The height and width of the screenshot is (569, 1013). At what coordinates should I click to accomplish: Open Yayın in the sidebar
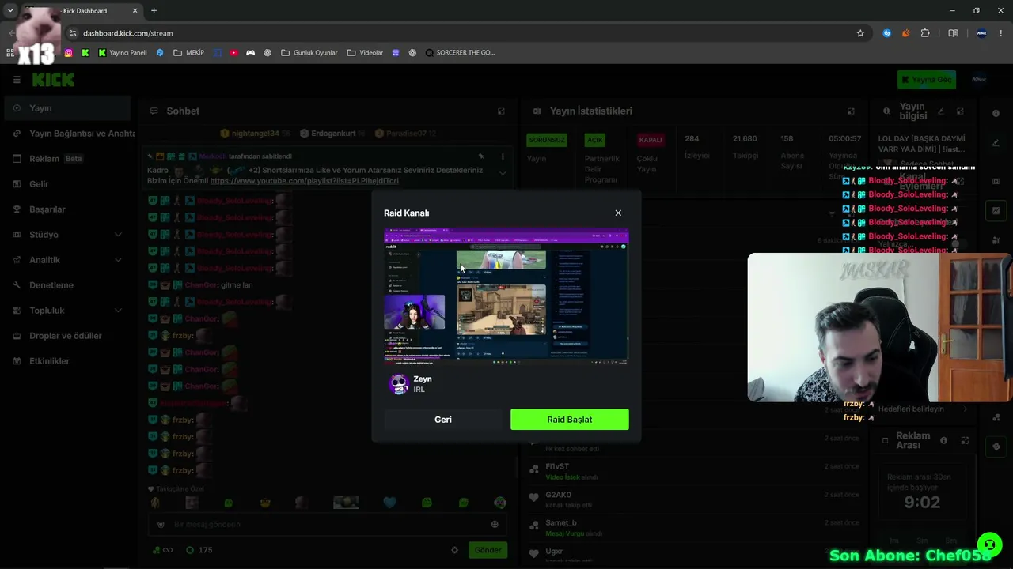point(66,108)
